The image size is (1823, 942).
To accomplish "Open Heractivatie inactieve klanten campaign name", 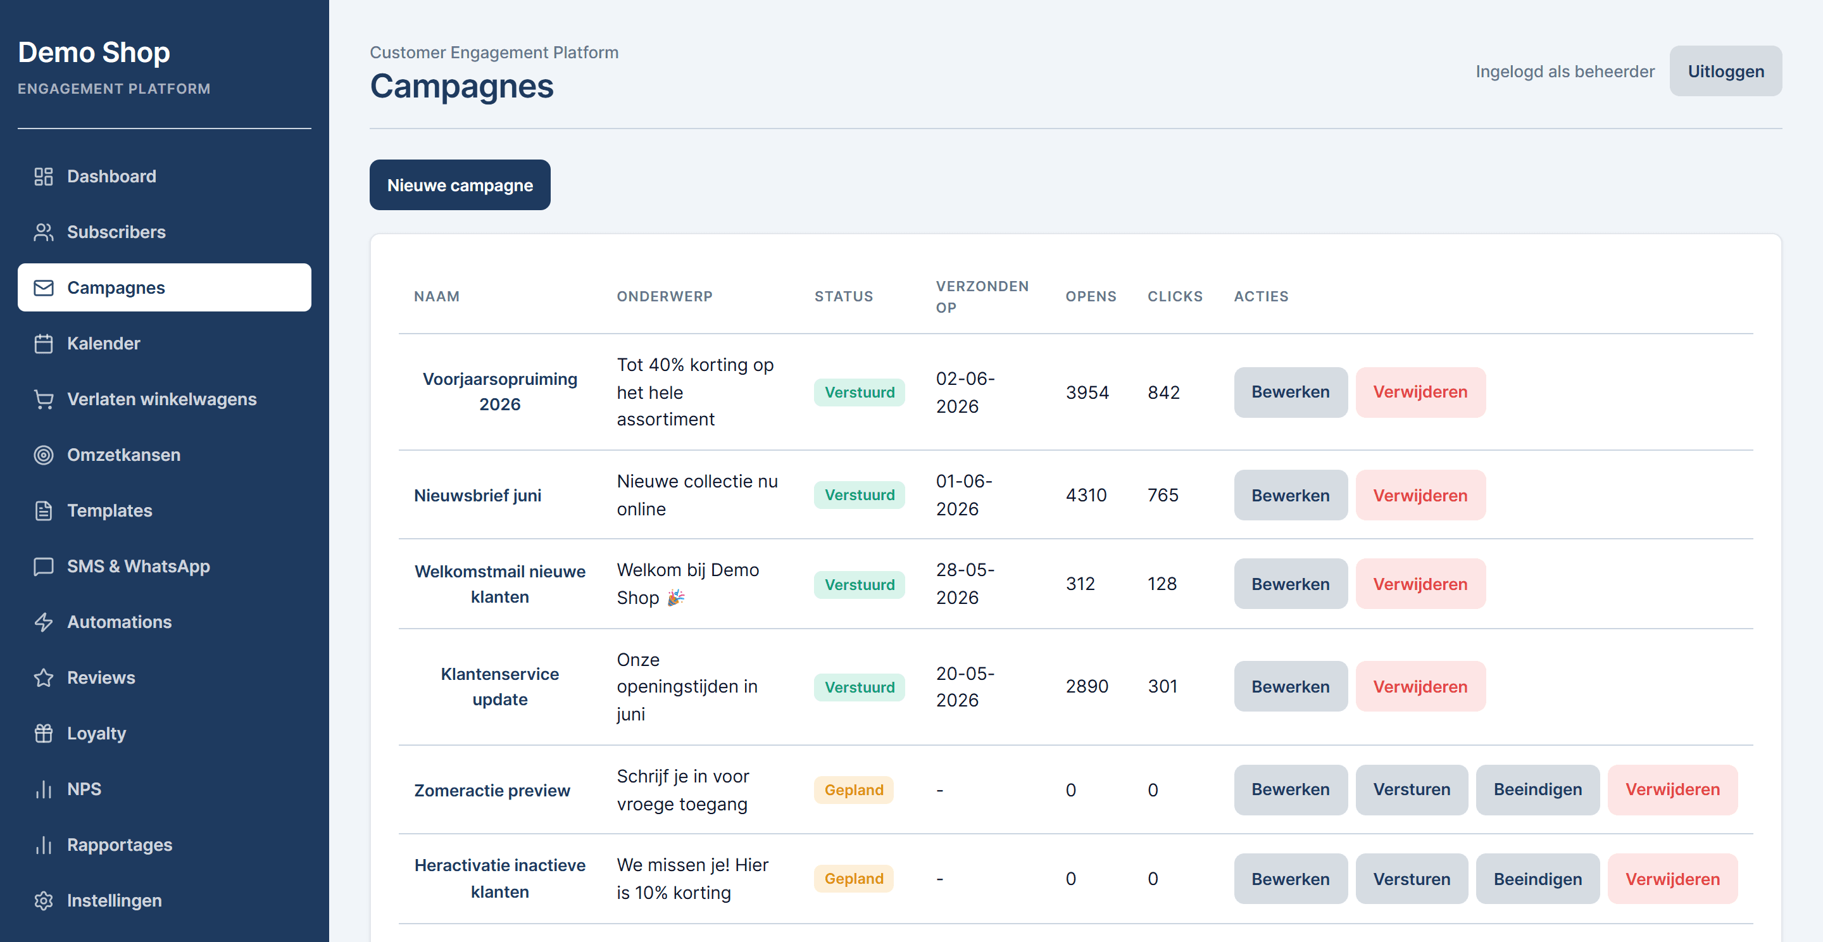I will click(x=499, y=878).
